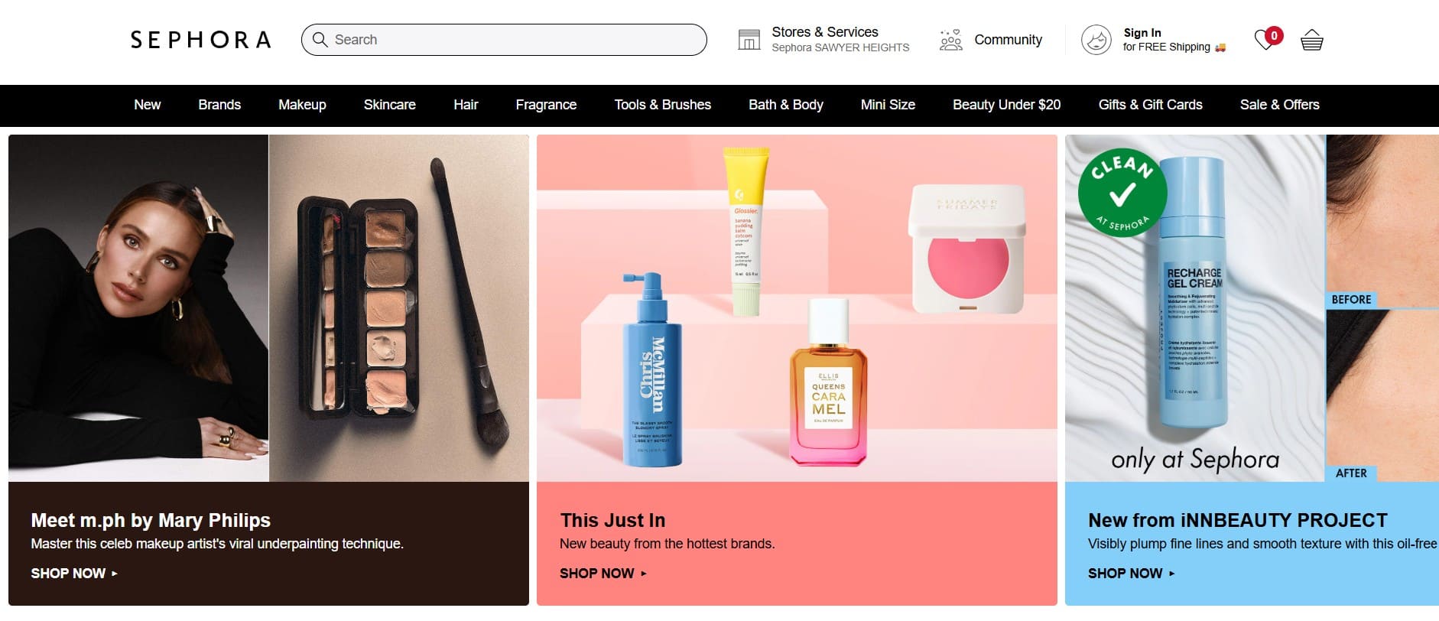Viewport: 1439px width, 621px height.
Task: Select Sephora SAWYER HEIGHTS store text
Action: (x=840, y=47)
